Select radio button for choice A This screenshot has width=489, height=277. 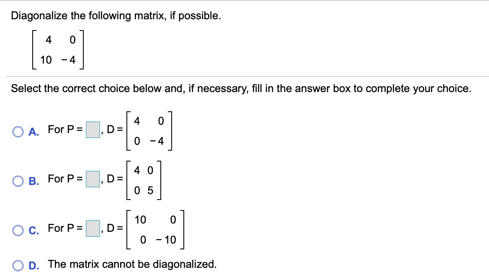coord(17,132)
